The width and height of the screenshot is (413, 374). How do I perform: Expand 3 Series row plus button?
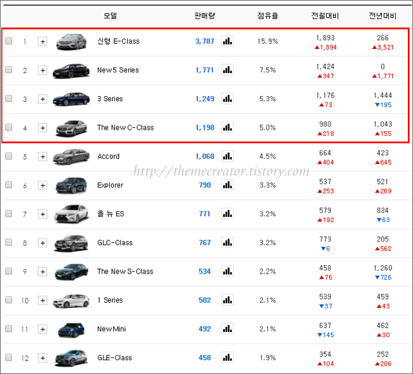click(43, 99)
